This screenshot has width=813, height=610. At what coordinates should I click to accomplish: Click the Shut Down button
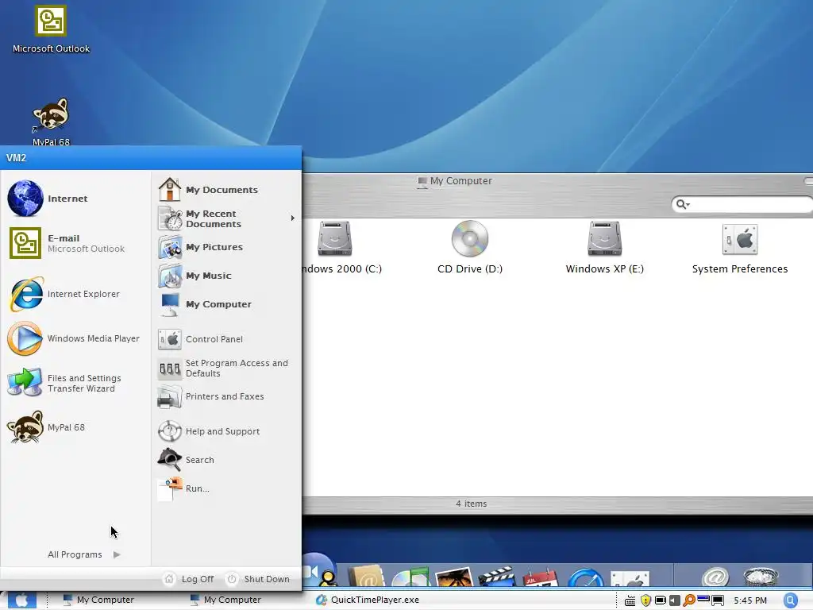tap(258, 579)
